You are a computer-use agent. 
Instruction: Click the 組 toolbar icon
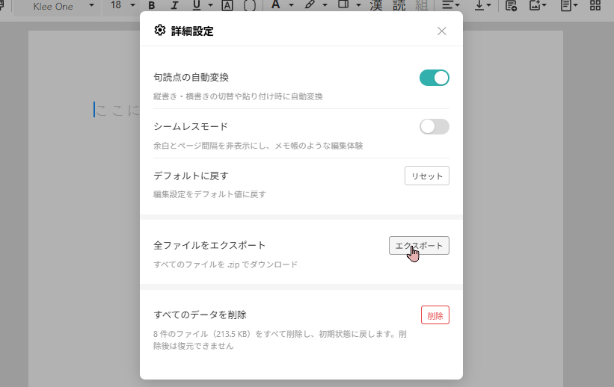click(421, 5)
